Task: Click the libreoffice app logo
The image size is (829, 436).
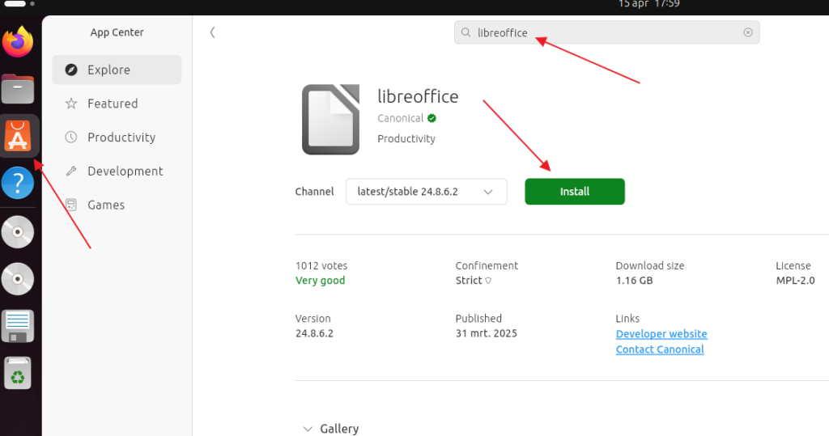Action: pos(330,119)
